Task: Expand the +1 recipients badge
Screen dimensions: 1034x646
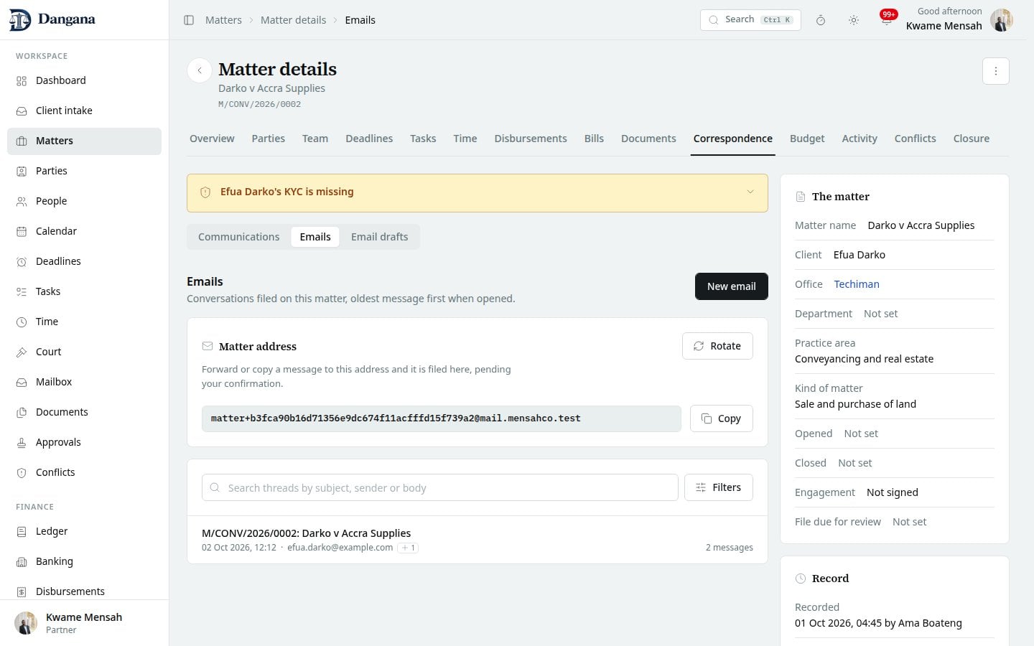Action: [408, 548]
